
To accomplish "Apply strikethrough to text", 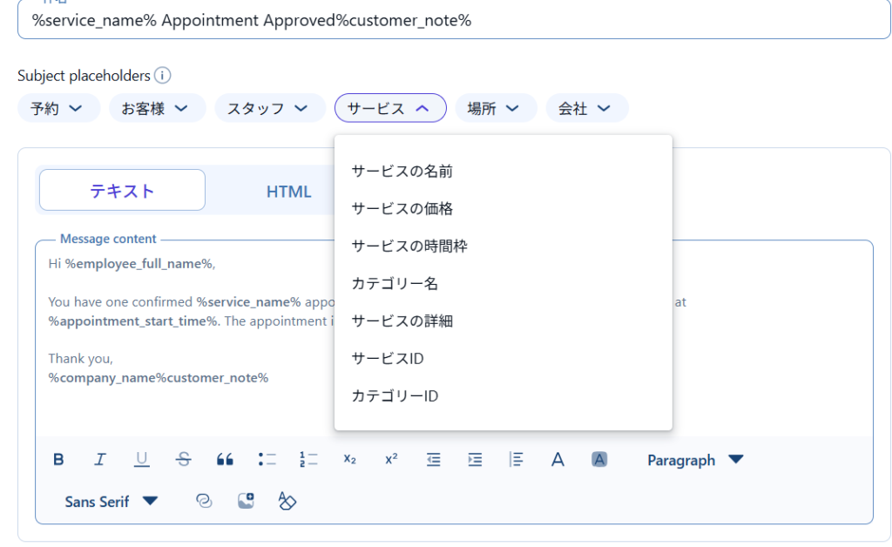I will click(183, 460).
